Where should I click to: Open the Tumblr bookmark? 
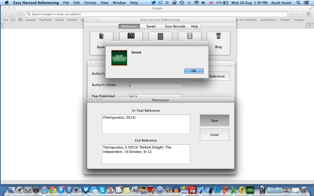click(x=285, y=20)
